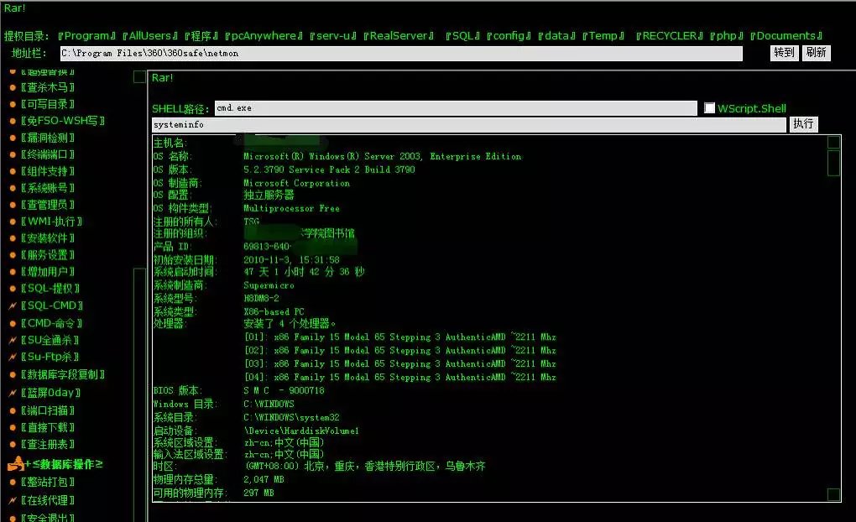Viewport: 856px width, 522px height.
Task: Click the bullet icon beside 查杀木马
Action: [x=13, y=87]
